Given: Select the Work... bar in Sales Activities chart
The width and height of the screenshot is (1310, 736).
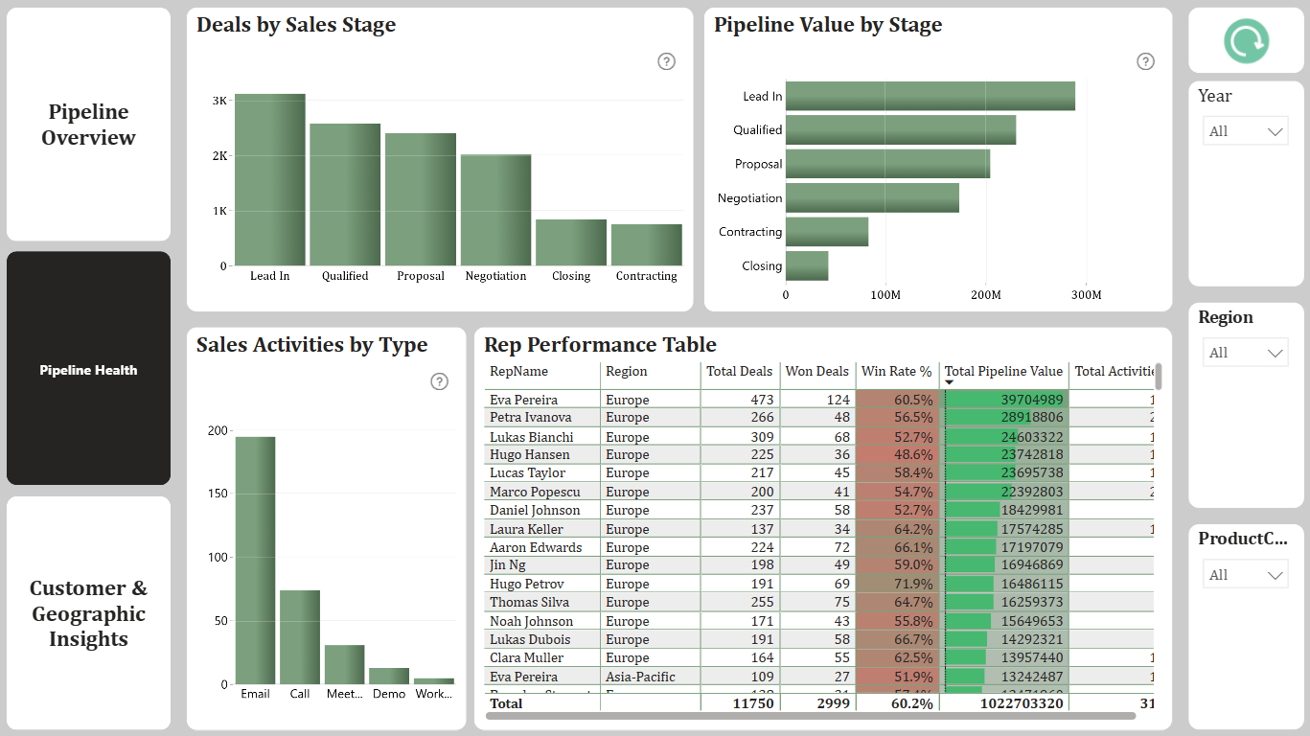Looking at the screenshot, I should 434,681.
